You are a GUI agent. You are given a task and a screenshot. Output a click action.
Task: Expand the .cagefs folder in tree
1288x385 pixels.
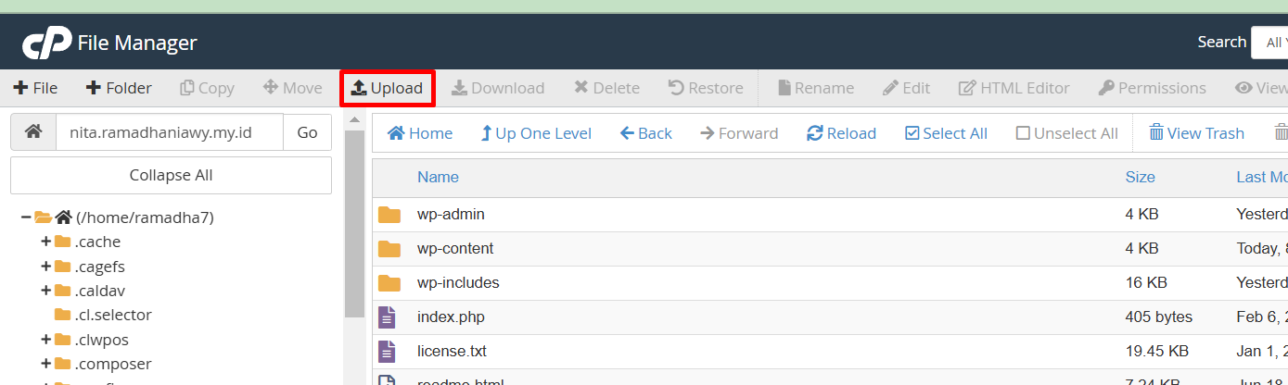coord(45,267)
